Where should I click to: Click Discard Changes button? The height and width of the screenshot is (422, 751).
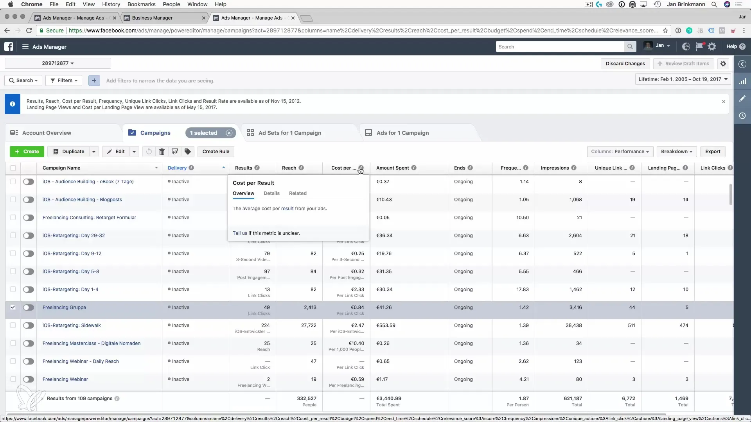click(x=625, y=64)
